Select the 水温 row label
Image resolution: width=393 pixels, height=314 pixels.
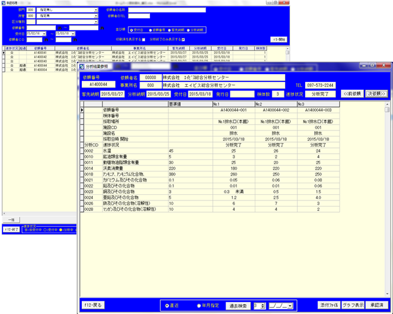107,151
